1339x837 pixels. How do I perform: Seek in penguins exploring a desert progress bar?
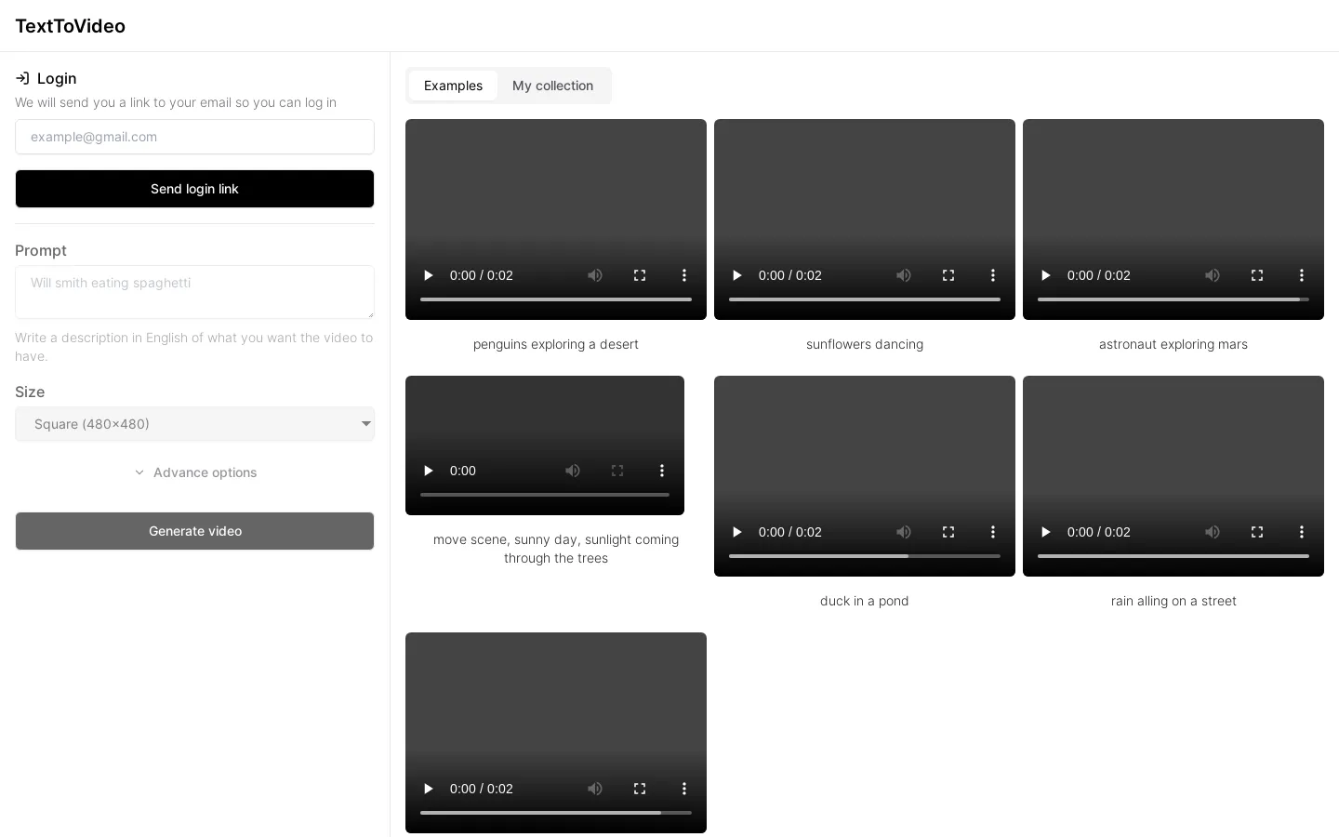[x=556, y=299]
